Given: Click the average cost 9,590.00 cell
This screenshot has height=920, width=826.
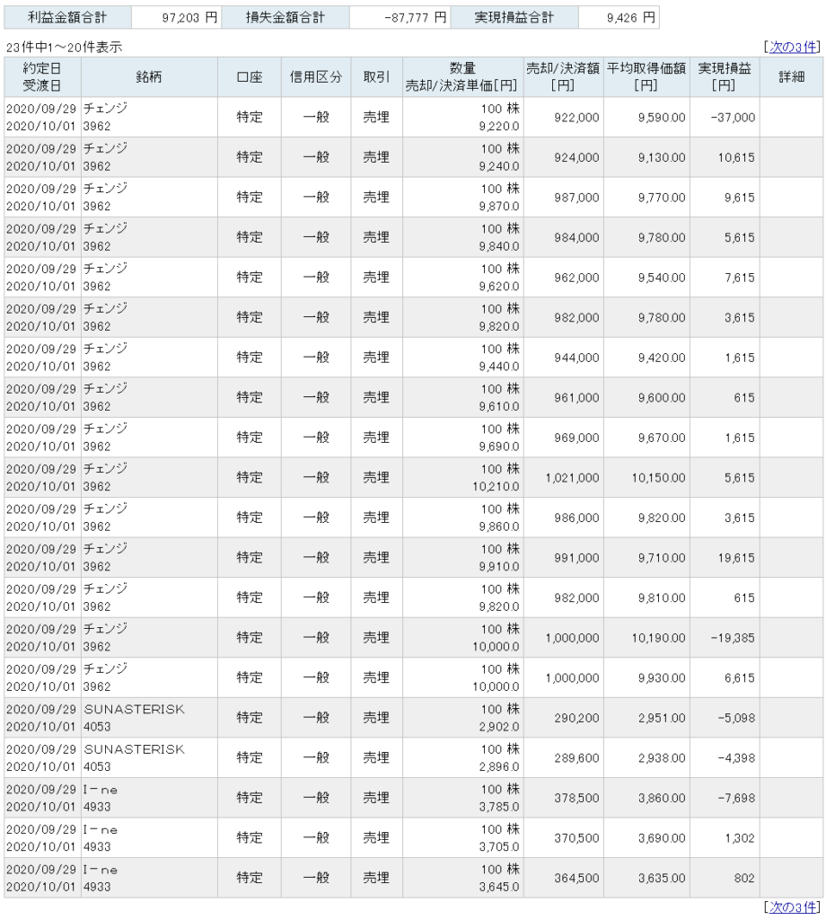Looking at the screenshot, I should click(646, 118).
